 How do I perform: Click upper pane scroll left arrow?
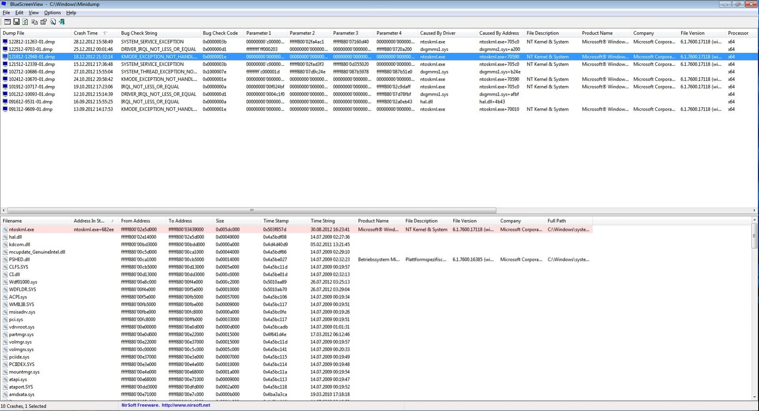coord(4,210)
